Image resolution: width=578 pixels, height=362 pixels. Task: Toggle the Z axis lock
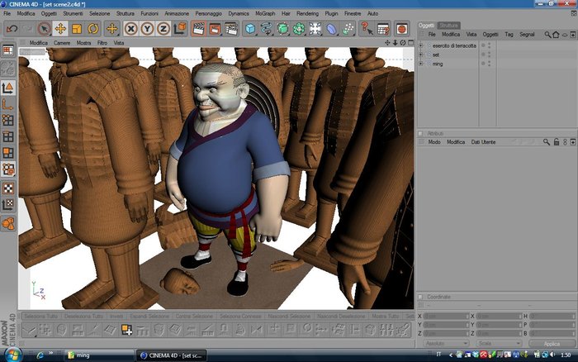(163, 29)
